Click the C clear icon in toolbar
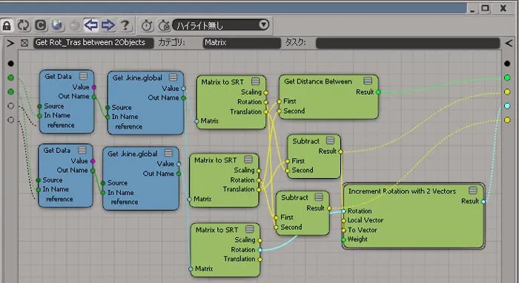Viewport: 519px width, 283px height. pos(40,25)
